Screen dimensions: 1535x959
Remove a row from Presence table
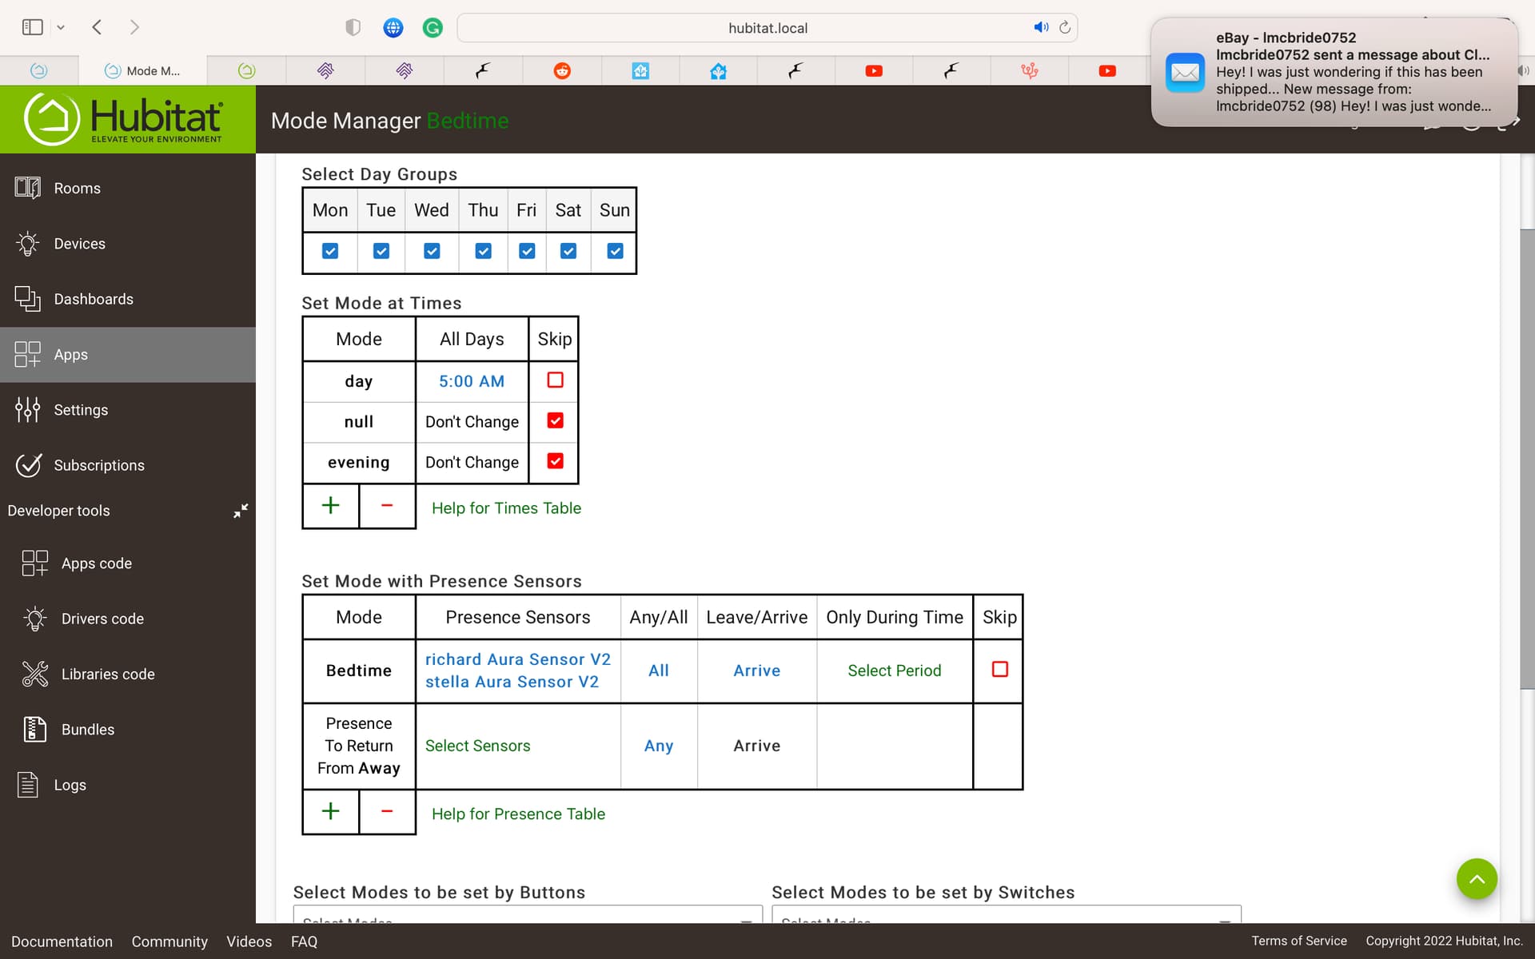[387, 812]
